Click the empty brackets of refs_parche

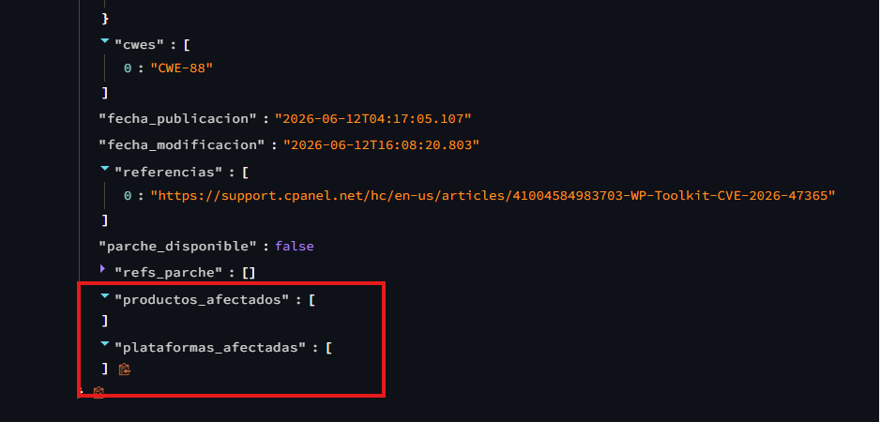pyautogui.click(x=249, y=273)
